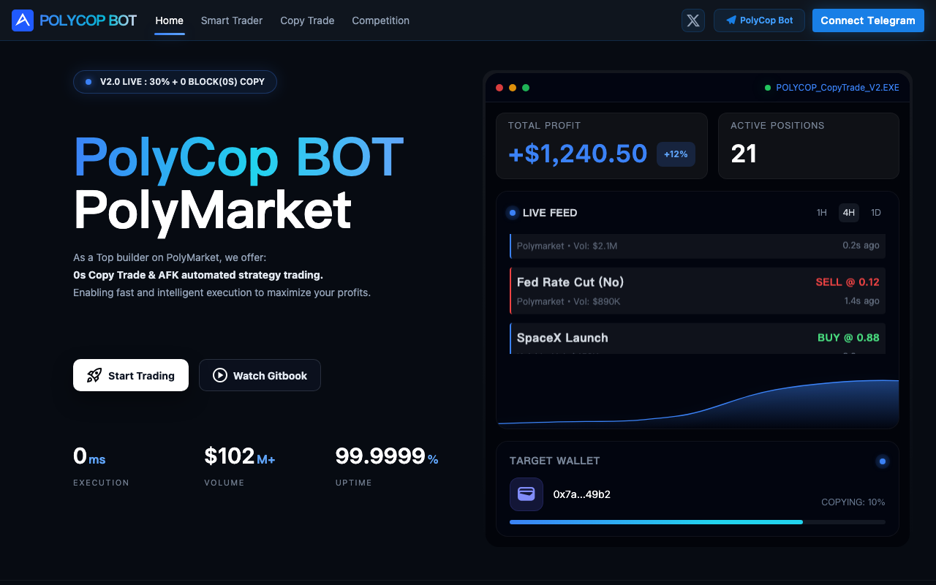Click the Polymarket Vol: $2.1M row
This screenshot has width=936, height=585.
(x=698, y=246)
